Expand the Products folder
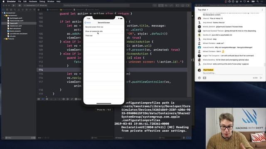Viewport: 266px width, 149px height. point(5,38)
